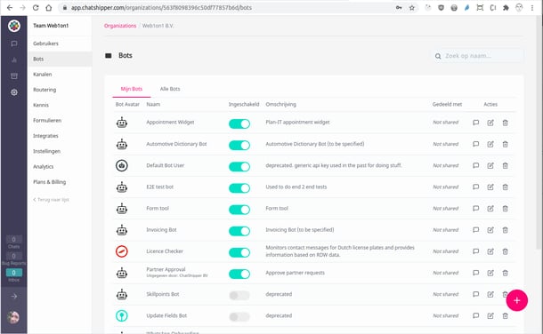
Task: Delete the Appointment Widget bot
Action: 506,123
